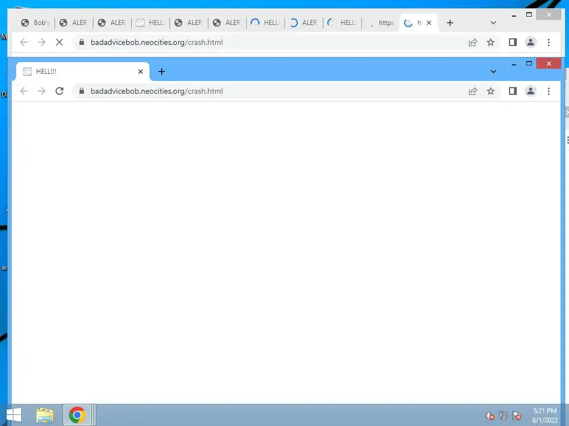Screen dimensions: 569x426
Task: View site lock info in front window
Action: click(x=82, y=91)
